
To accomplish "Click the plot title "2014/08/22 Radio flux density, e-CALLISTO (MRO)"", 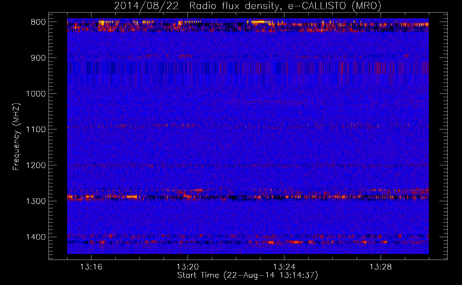I will [x=248, y=6].
